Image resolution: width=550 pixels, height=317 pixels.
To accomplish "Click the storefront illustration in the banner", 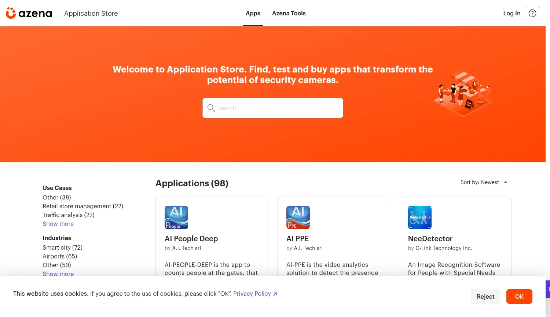I will click(x=463, y=94).
